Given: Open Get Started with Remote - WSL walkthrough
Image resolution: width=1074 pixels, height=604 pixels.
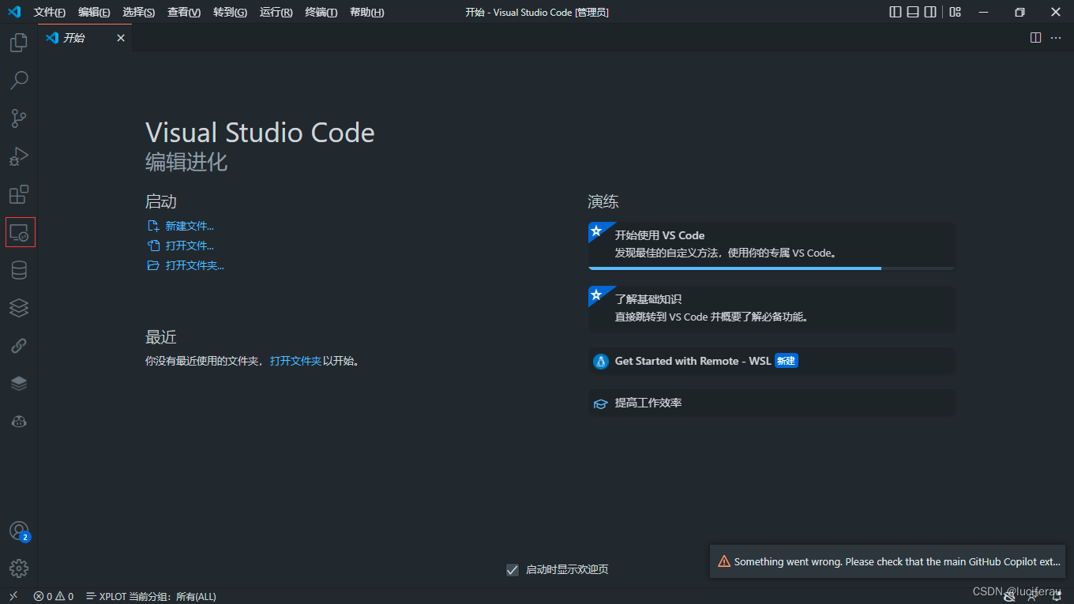Looking at the screenshot, I should 772,361.
